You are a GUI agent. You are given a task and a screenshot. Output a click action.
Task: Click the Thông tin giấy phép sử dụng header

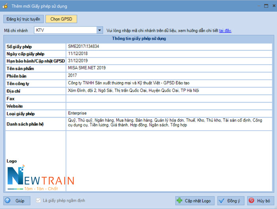click(139, 38)
